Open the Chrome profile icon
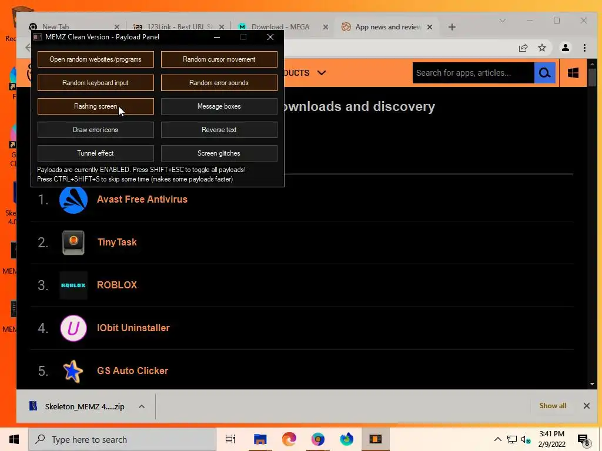 point(565,48)
